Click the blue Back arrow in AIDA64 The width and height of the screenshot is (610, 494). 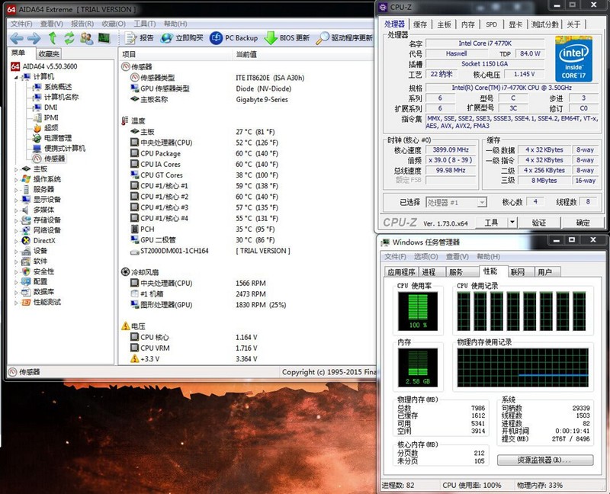[x=15, y=37]
